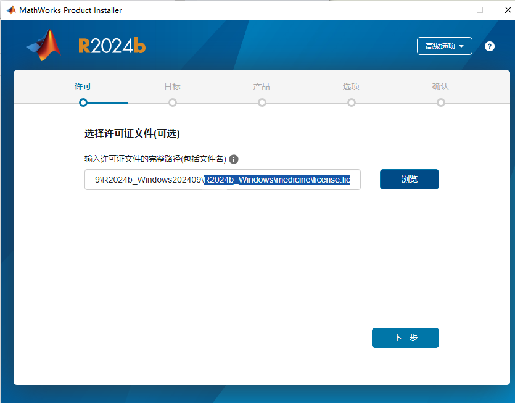Go to the 目标 step label
Viewport: 515px width, 403px height.
[x=173, y=86]
